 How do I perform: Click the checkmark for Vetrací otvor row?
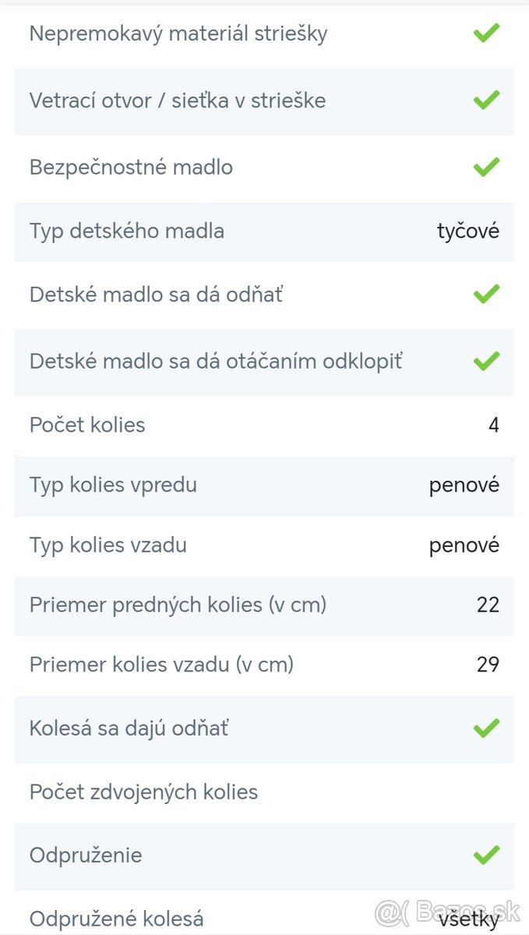486,100
